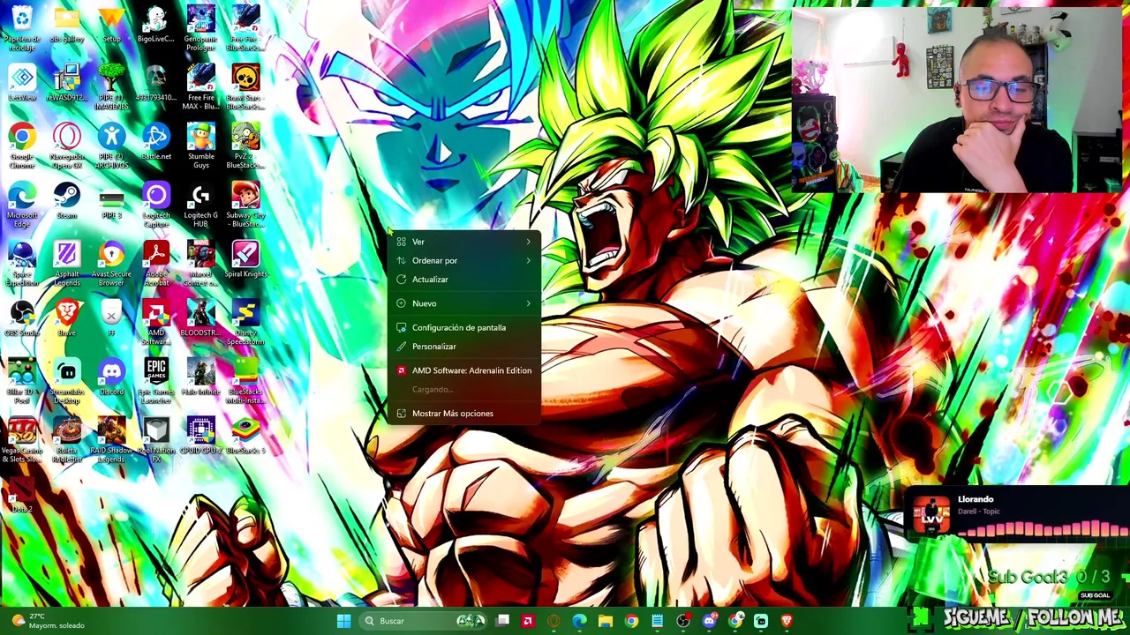
Task: Click Mostrar Más opciones in context menu
Action: pyautogui.click(x=464, y=414)
